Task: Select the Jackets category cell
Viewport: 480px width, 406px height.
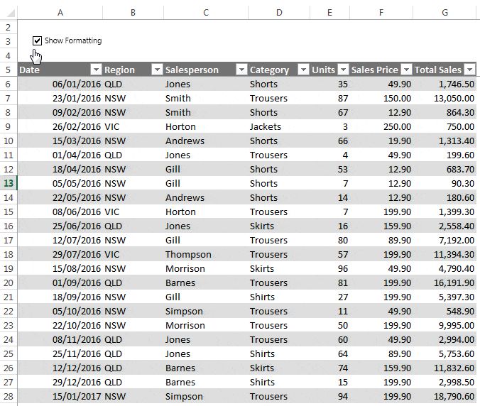Action: point(279,126)
